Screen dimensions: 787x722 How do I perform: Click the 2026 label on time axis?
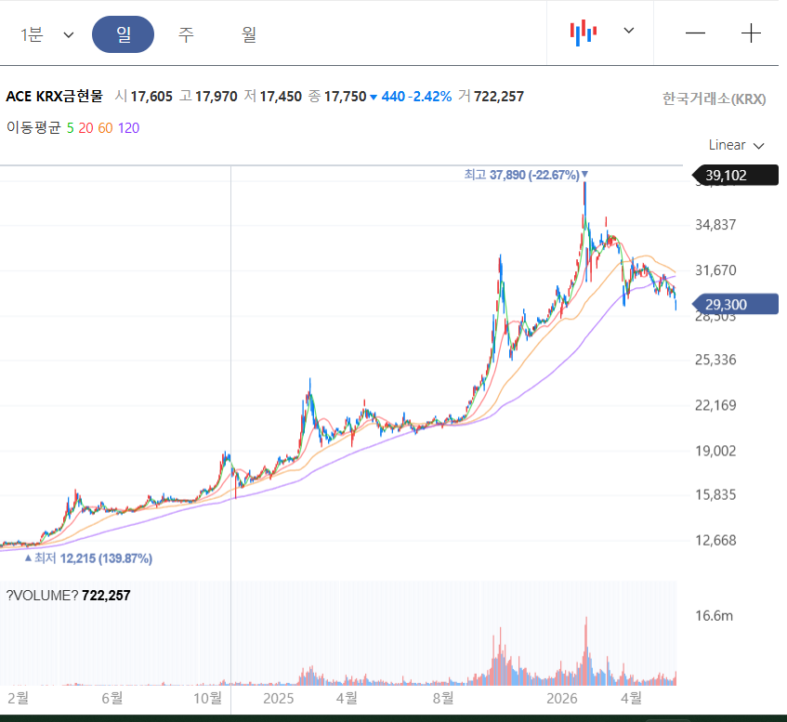(x=561, y=699)
